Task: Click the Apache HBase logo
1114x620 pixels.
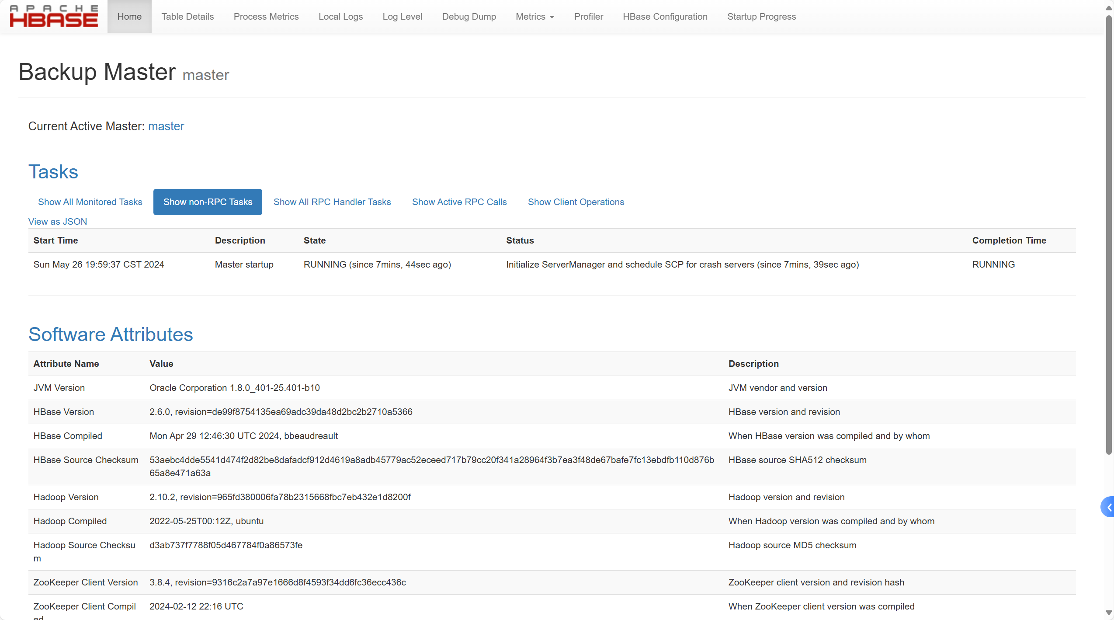Action: pyautogui.click(x=54, y=16)
